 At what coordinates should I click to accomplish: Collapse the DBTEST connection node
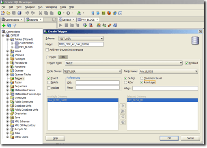coord(3,36)
